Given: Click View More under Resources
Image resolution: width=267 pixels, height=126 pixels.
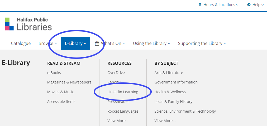Looking at the screenshot, I should tap(118, 121).
